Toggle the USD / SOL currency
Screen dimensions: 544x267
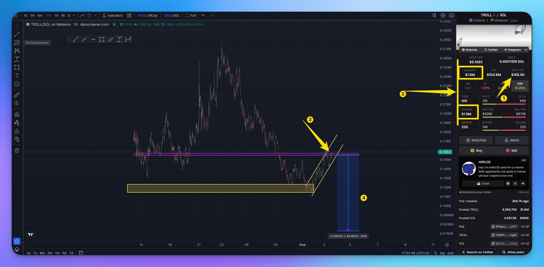pos(172,15)
